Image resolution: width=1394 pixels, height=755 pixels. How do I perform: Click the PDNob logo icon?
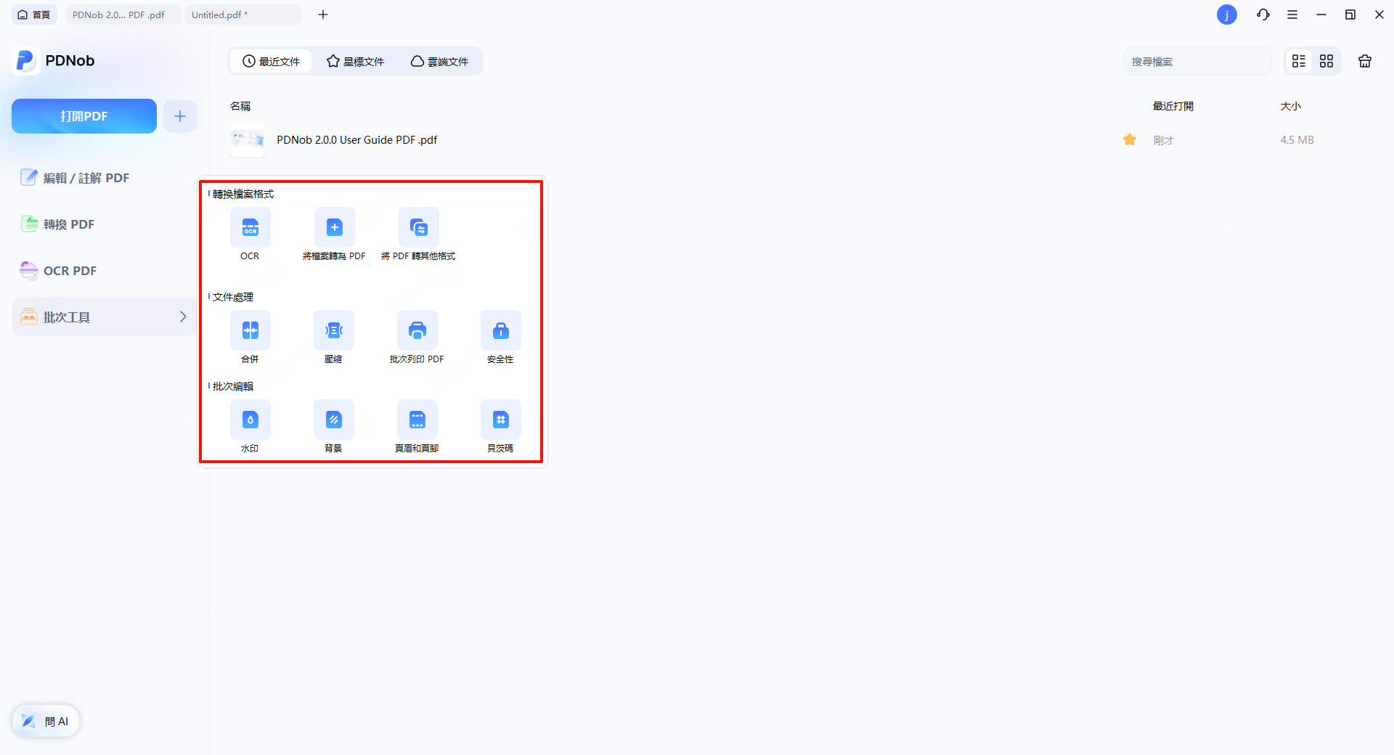pos(25,61)
